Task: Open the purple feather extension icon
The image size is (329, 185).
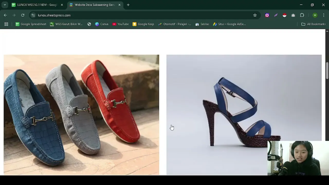Action: click(x=276, y=15)
